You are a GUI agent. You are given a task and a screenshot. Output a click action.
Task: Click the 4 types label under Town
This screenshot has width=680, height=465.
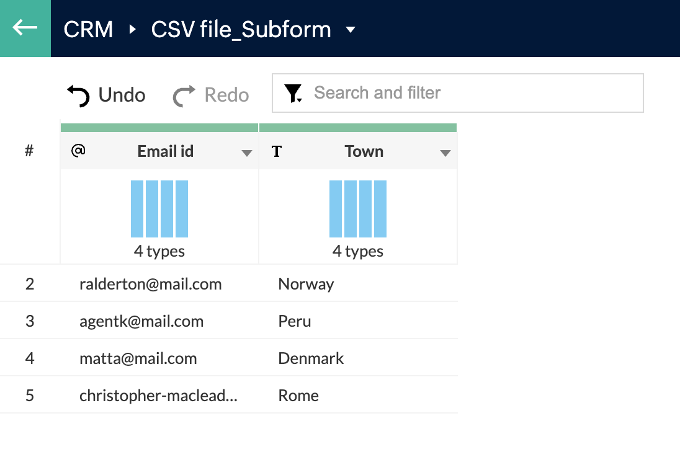[358, 251]
